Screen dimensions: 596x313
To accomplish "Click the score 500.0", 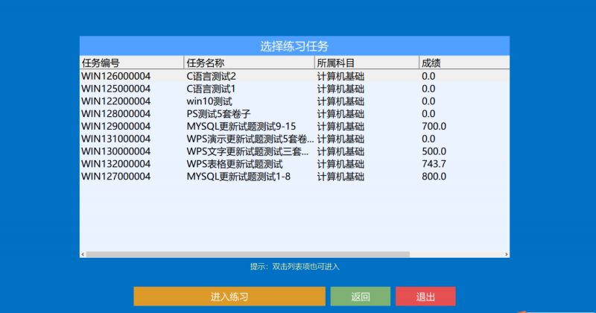I will pos(434,151).
